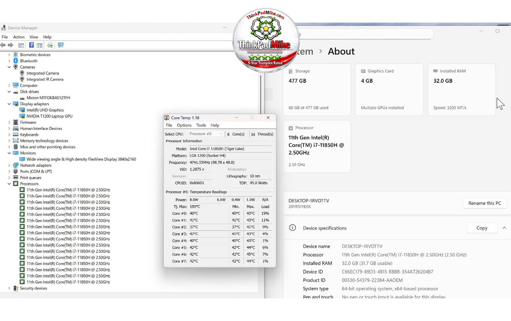Click the Device ID value in Settings
This screenshot has height=321, width=511.
click(387, 272)
